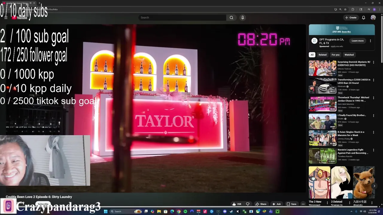Select the Related filter chip

[323, 55]
